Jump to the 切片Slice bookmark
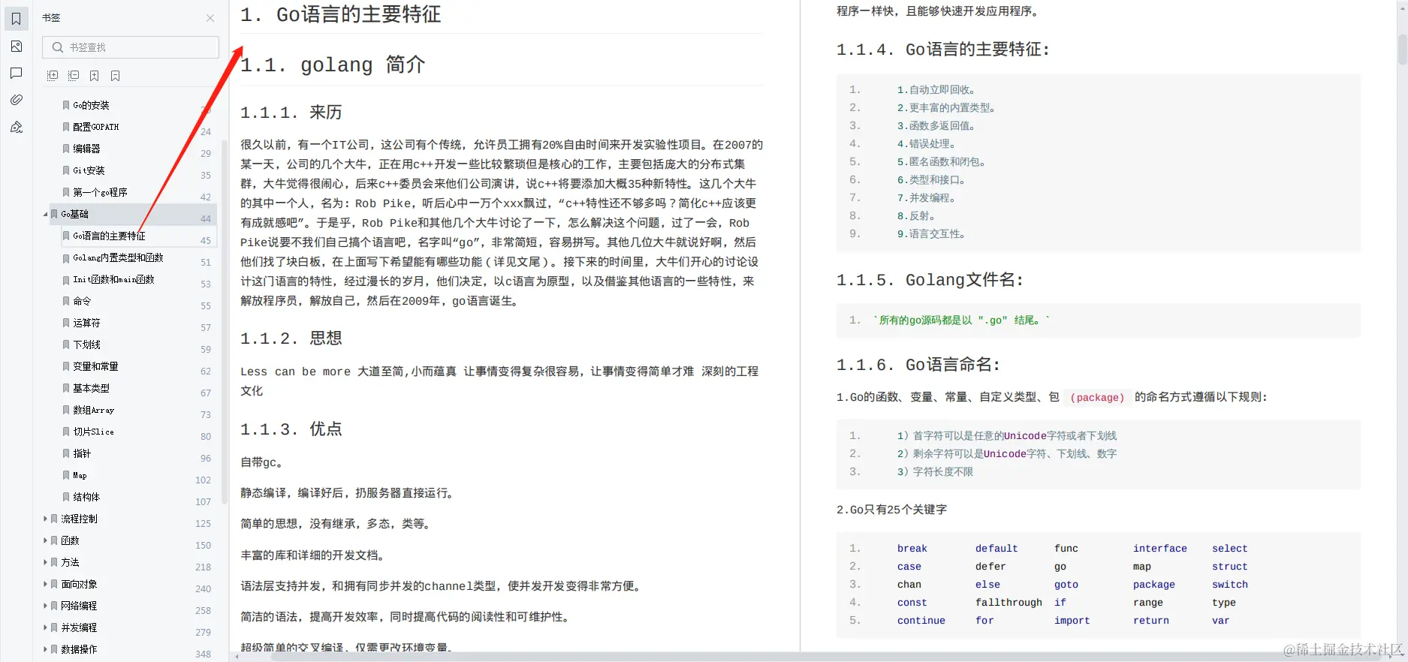 coord(93,432)
